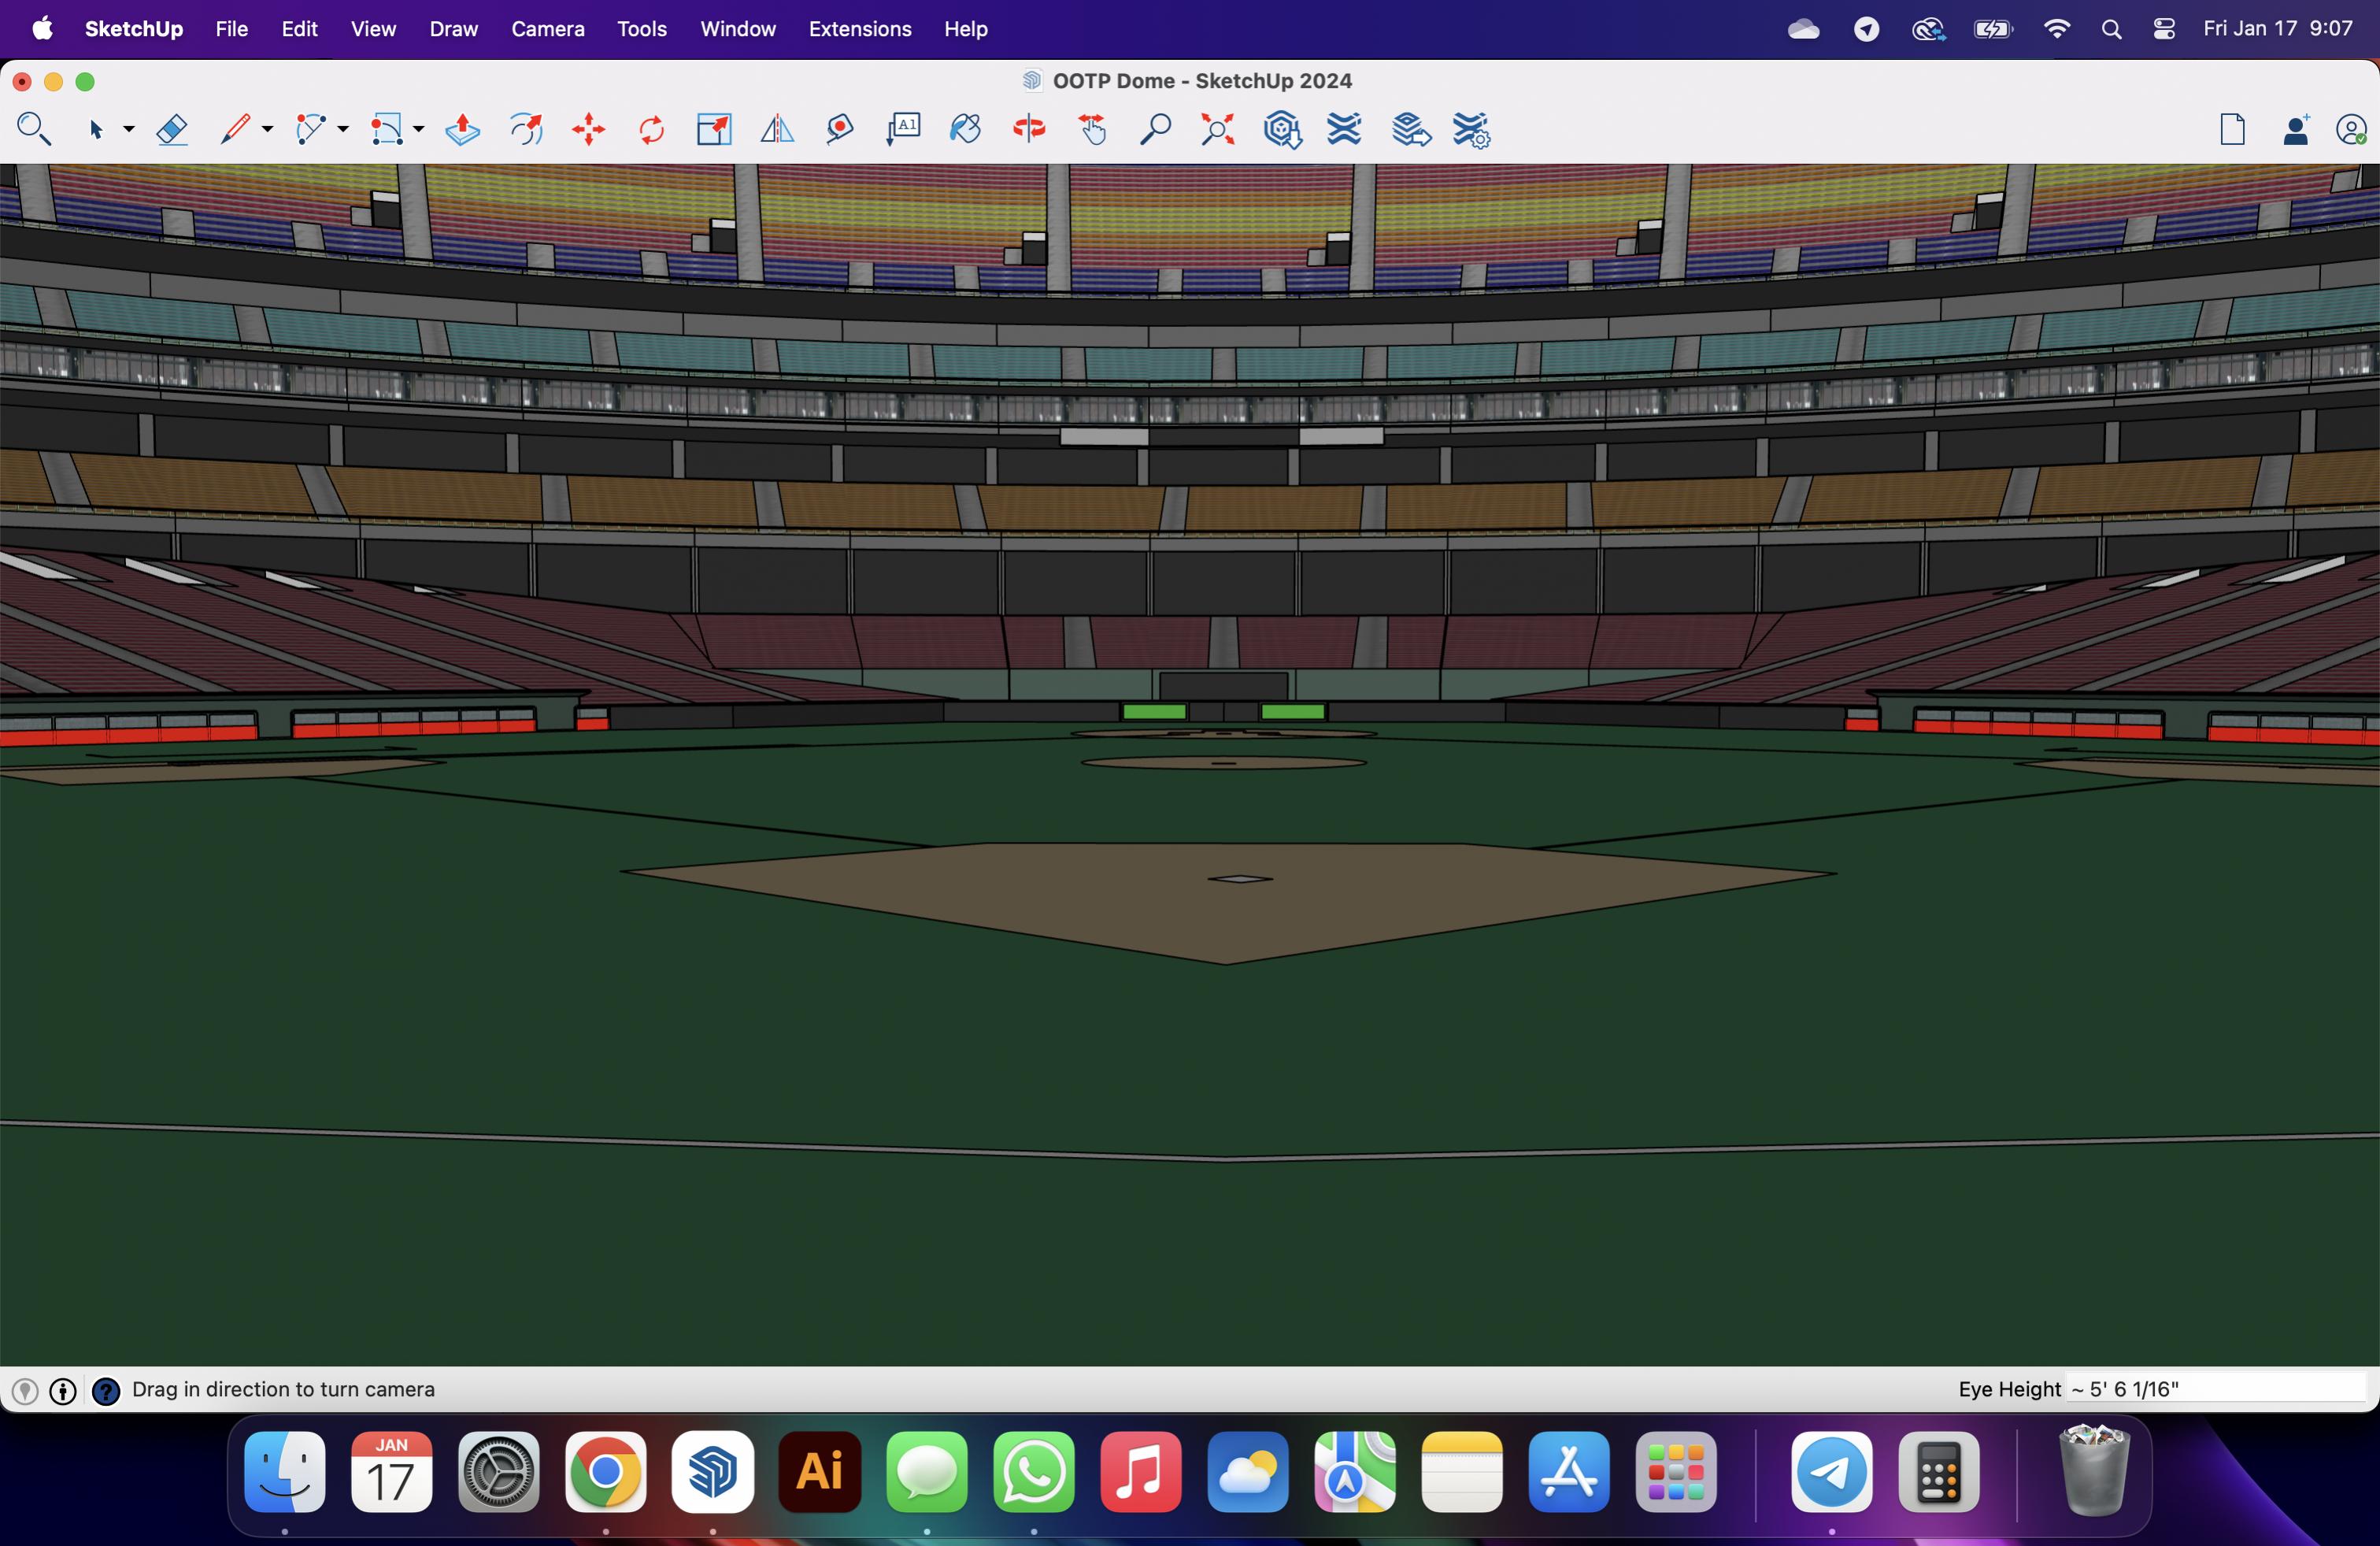The height and width of the screenshot is (1546, 2380).
Task: Click the date and time in menu bar
Action: [2278, 29]
